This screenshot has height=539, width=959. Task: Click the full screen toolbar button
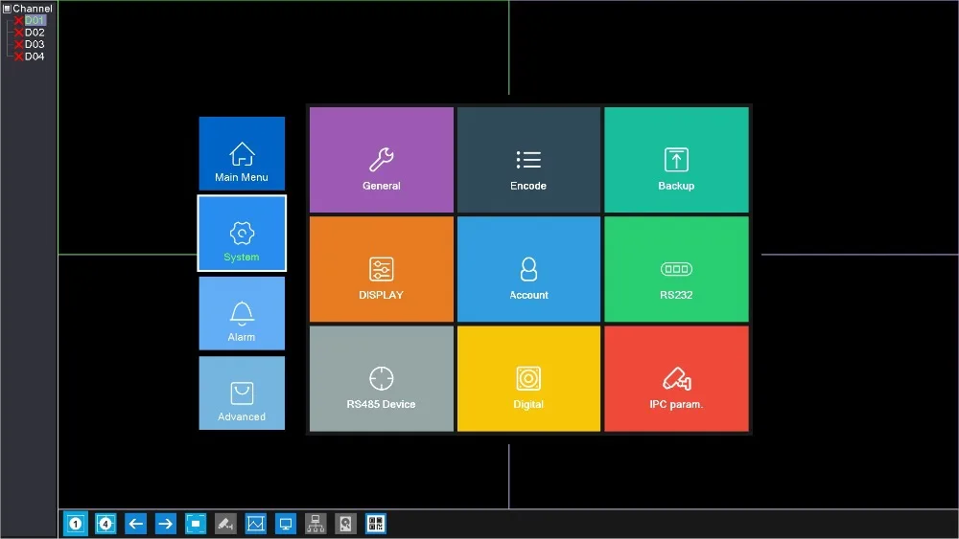point(196,524)
